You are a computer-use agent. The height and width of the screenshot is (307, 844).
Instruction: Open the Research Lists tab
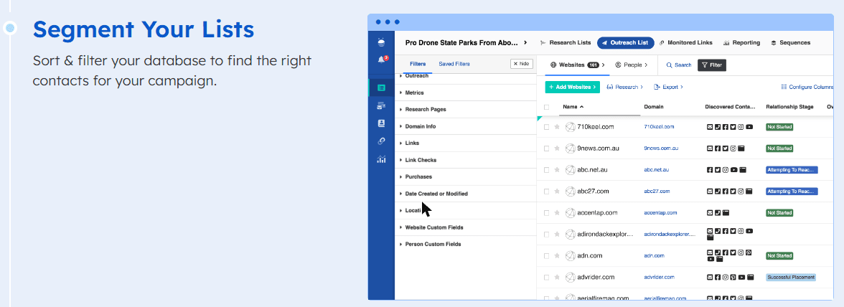[566, 42]
